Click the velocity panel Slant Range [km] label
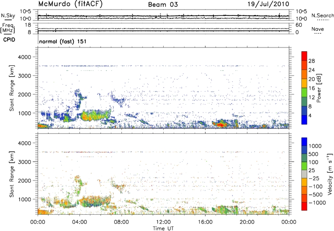This screenshot has height=231, width=334. pos(12,174)
